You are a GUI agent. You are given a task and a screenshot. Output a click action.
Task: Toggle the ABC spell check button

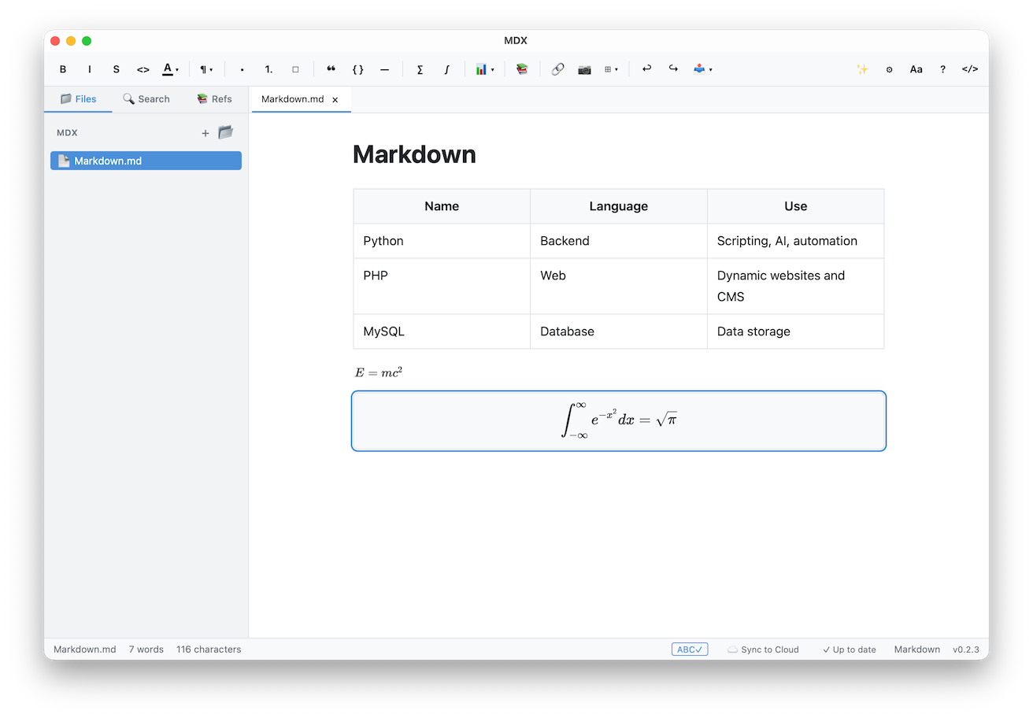coord(690,650)
